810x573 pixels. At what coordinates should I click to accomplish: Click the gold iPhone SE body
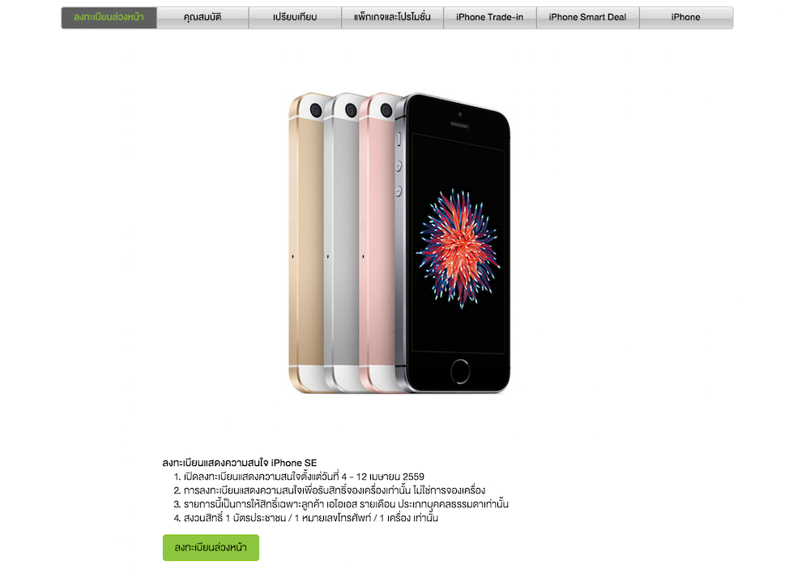click(306, 243)
